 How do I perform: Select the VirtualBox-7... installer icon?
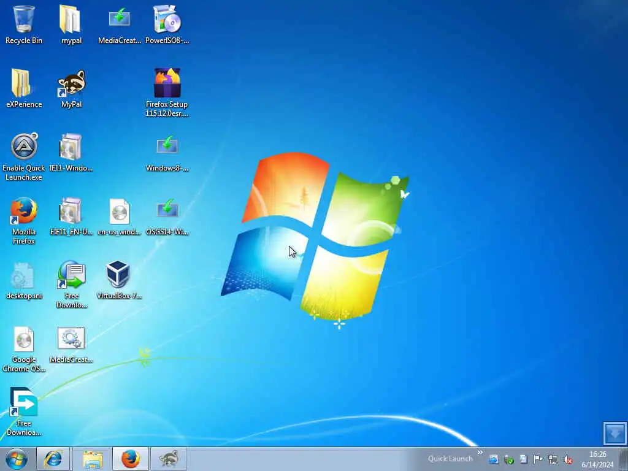coord(120,280)
